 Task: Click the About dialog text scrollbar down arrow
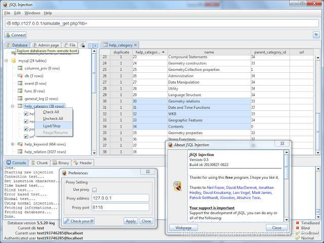tap(287, 219)
